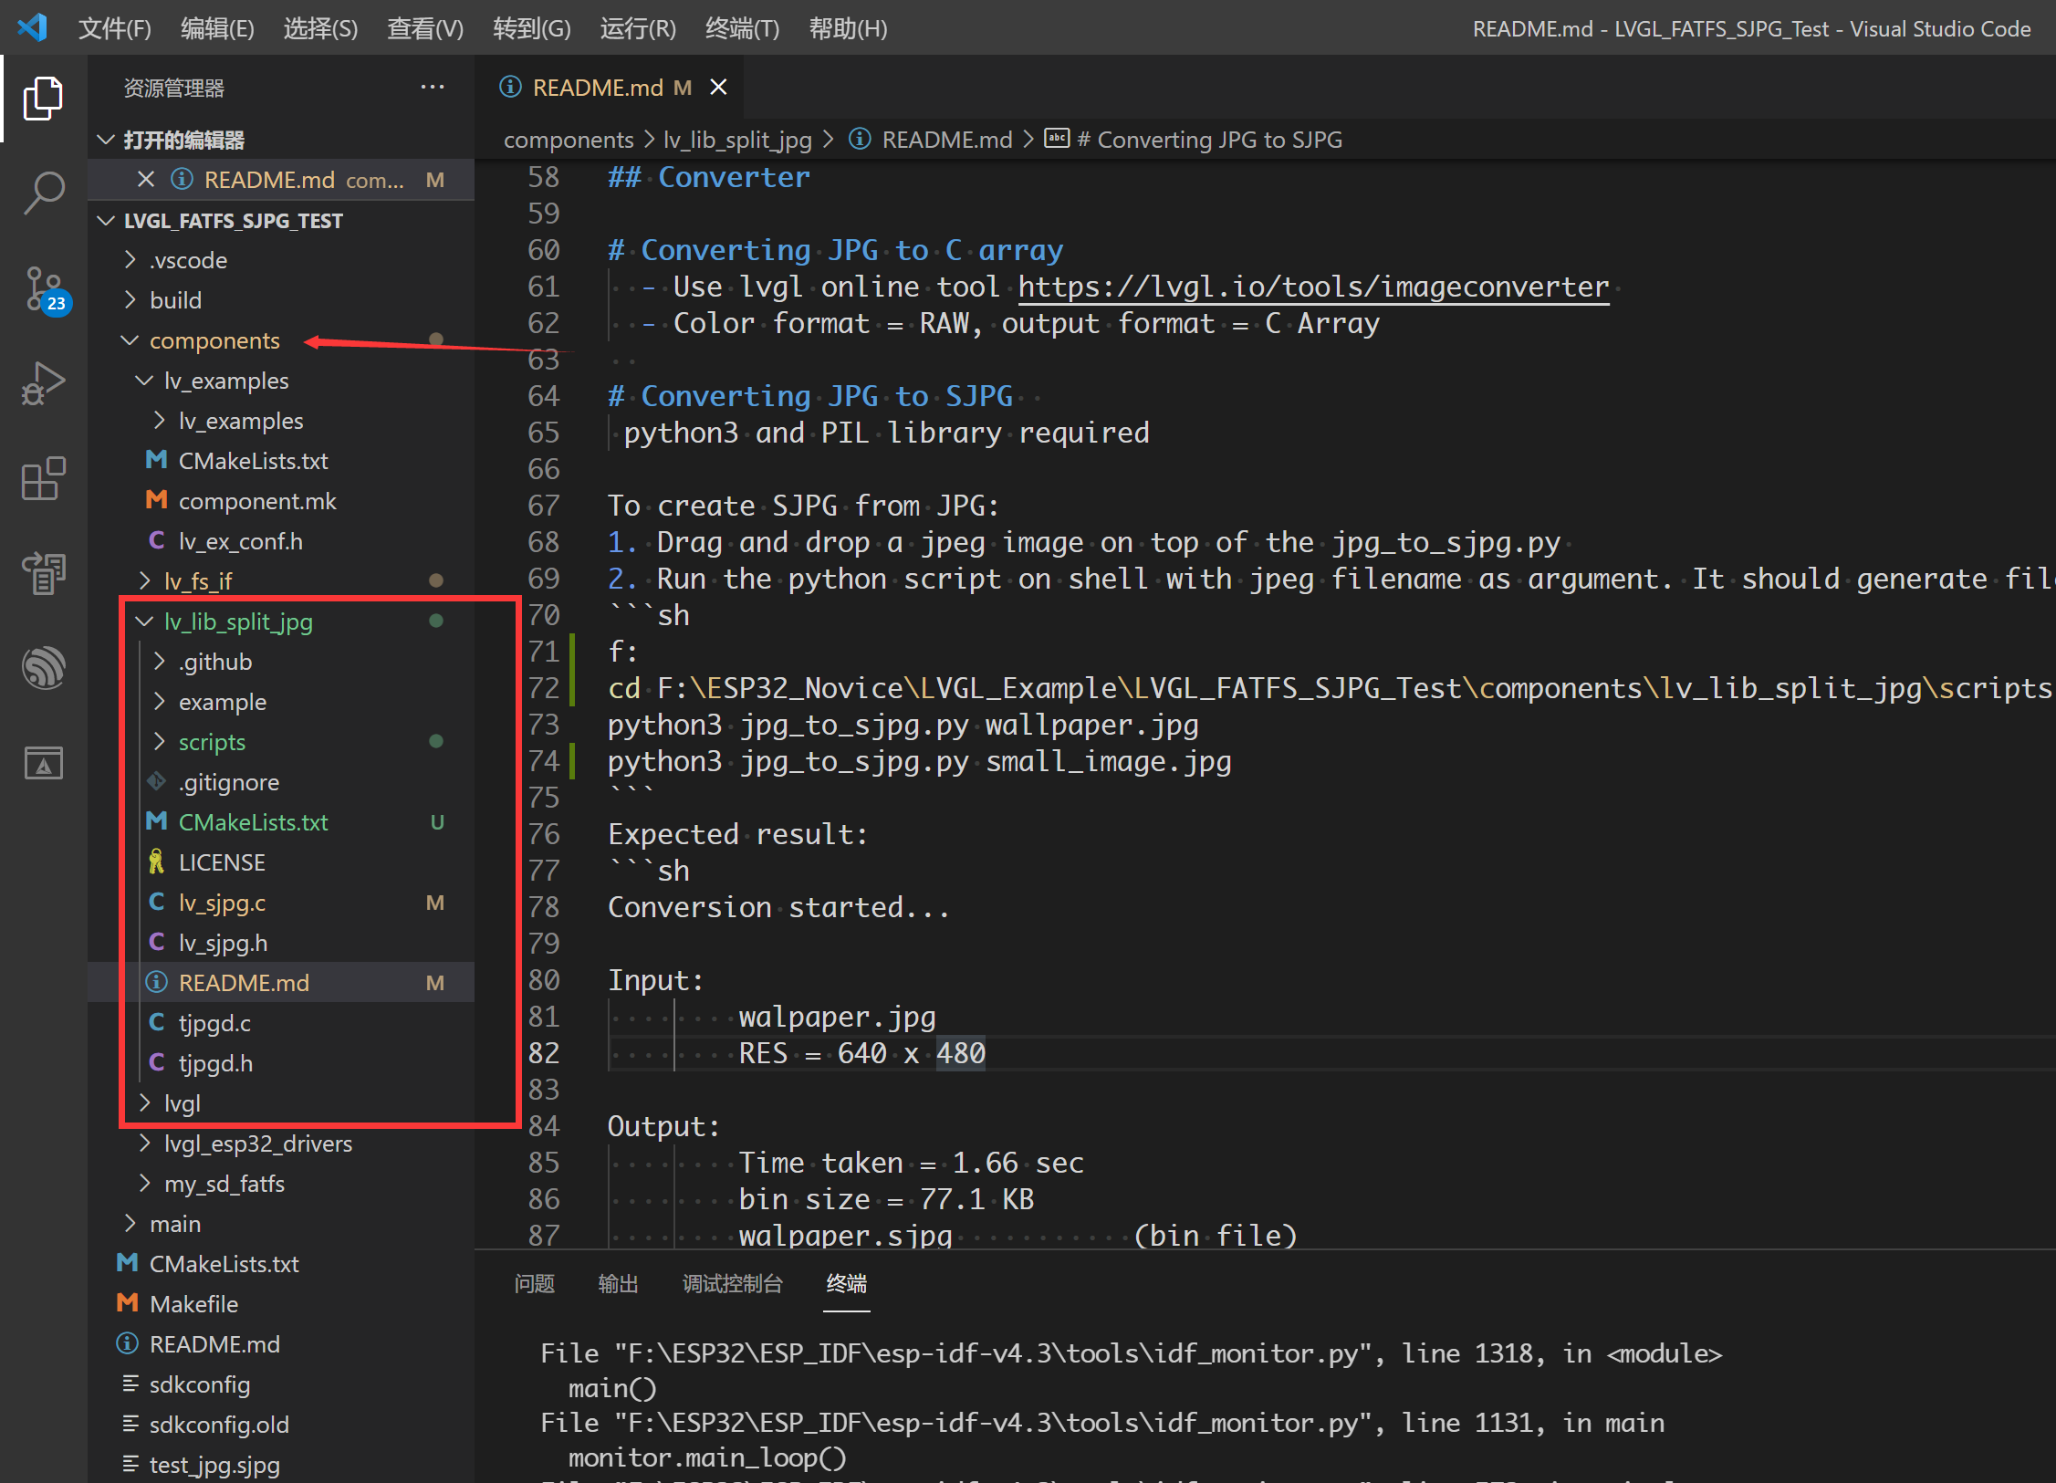Open the Run and Debug view
Screen dimensions: 2056x1483
point(42,383)
